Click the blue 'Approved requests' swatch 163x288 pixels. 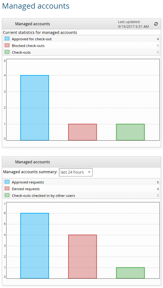(7, 182)
